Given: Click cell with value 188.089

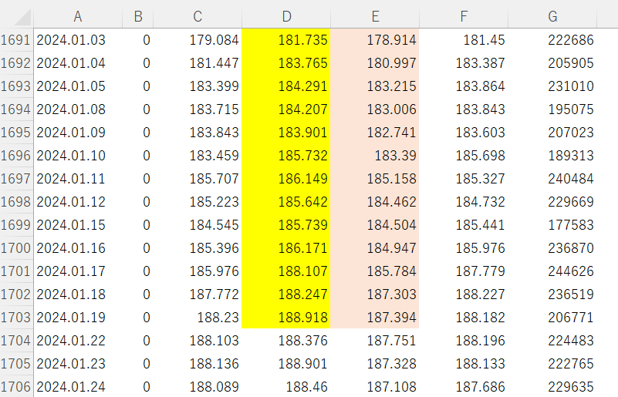Looking at the screenshot, I should [x=198, y=387].
